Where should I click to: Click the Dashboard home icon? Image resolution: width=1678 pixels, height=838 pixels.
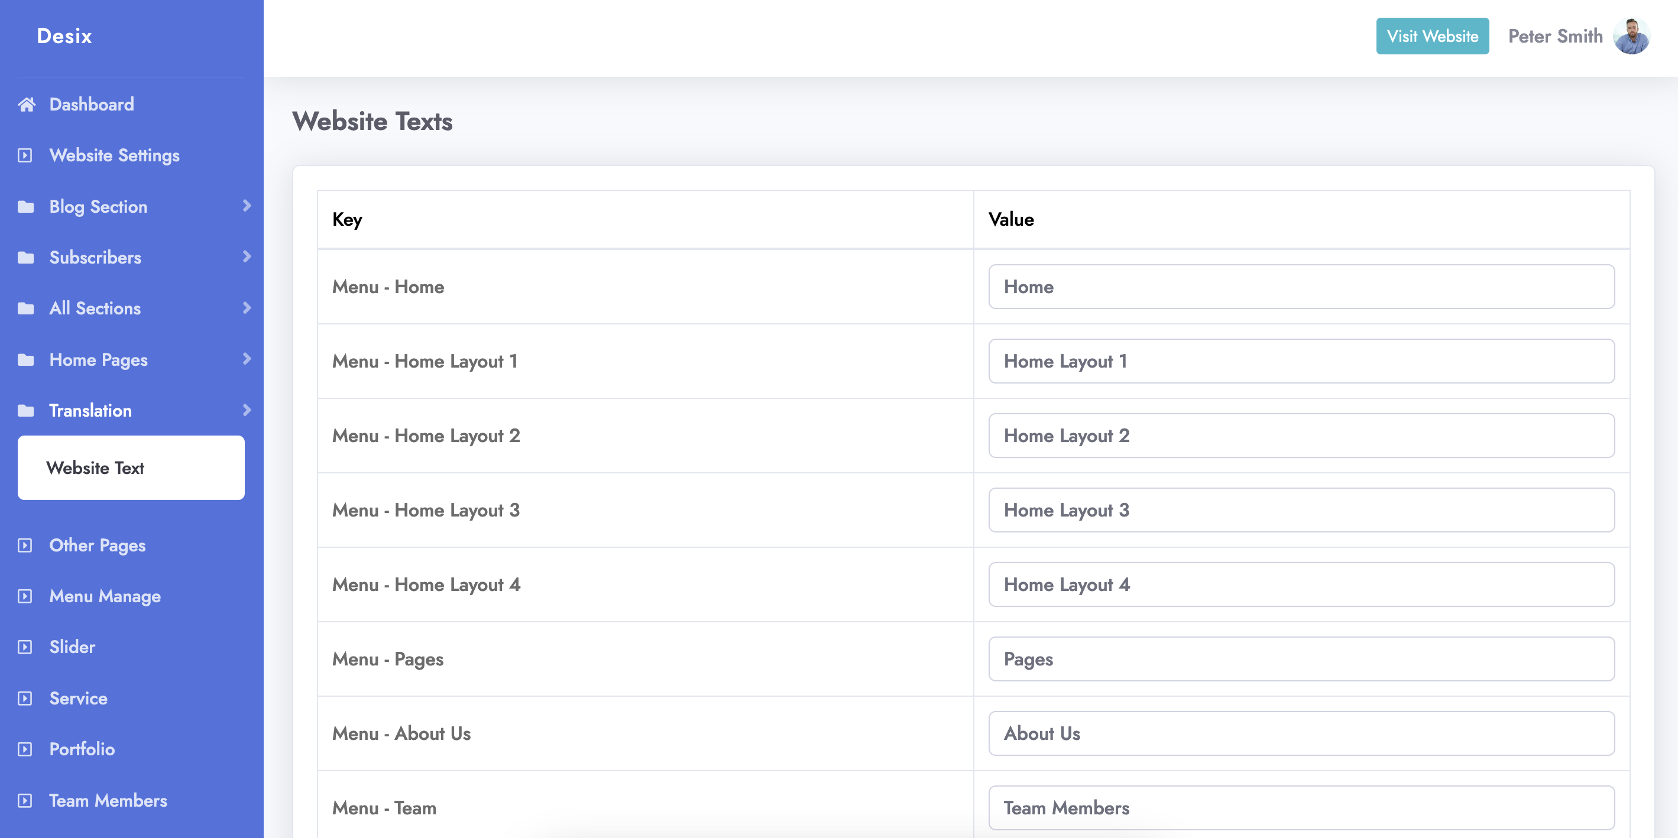pos(26,104)
